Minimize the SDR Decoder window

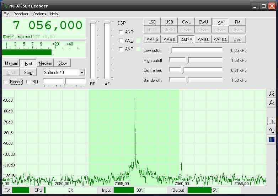click(255, 6)
